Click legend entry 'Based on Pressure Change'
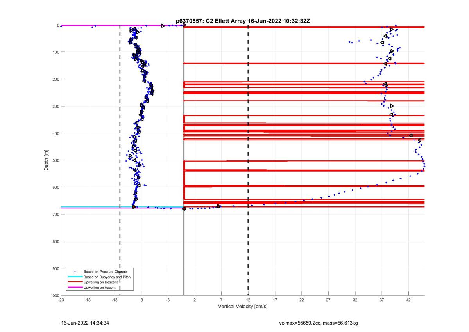469x332 pixels. tap(105, 272)
